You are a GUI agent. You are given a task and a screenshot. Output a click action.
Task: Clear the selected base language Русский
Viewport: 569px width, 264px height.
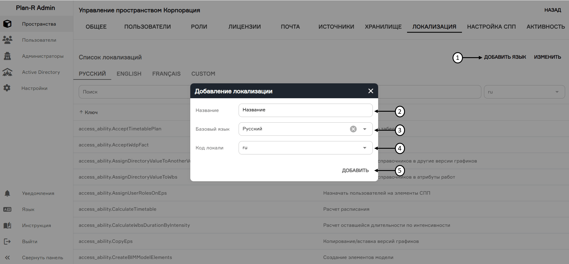353,129
